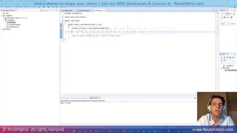Viewport: 237px width, 133px height.
Task: Open the Console tab
Action: tap(95, 98)
